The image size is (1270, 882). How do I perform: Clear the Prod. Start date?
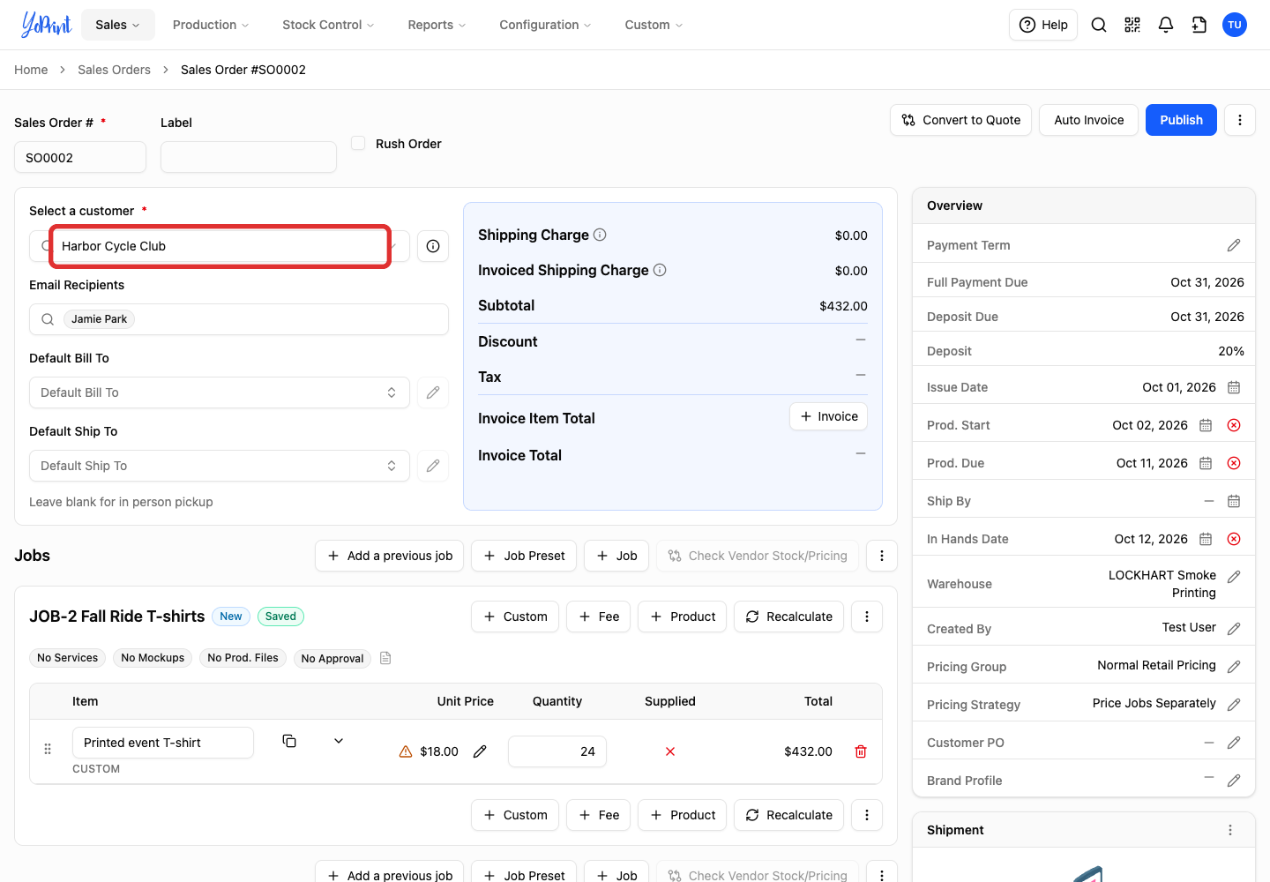(1234, 425)
